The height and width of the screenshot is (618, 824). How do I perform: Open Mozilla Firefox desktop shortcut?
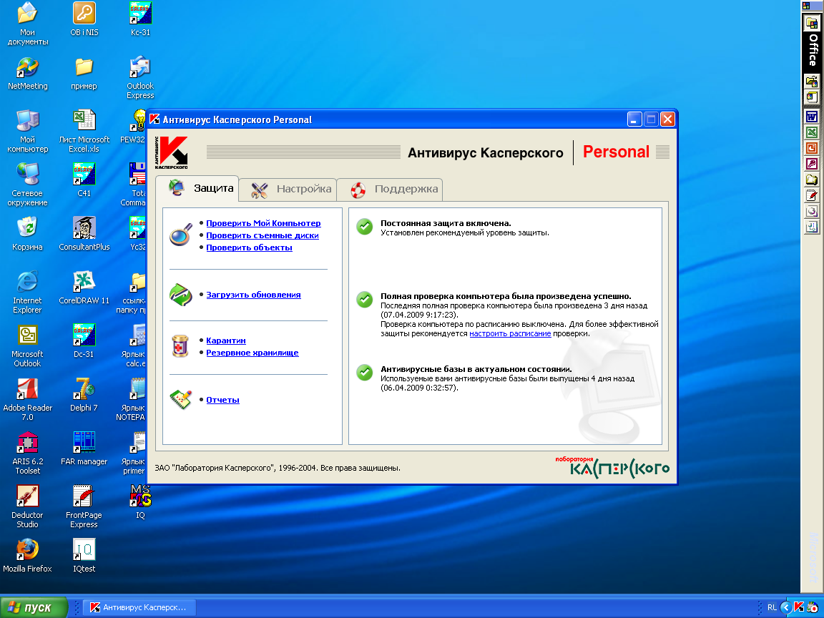coord(27,556)
